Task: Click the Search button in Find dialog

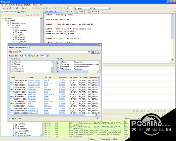Action: (x=96, y=52)
